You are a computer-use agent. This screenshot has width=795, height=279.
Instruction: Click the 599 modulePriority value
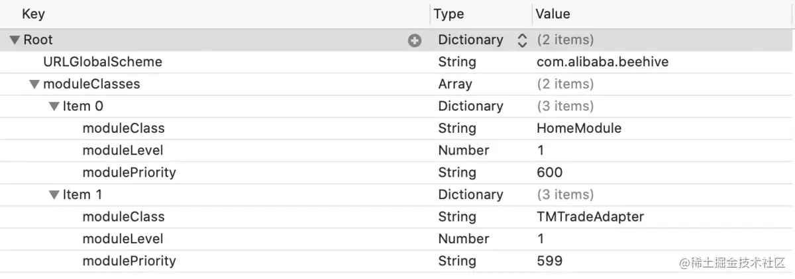[549, 261]
